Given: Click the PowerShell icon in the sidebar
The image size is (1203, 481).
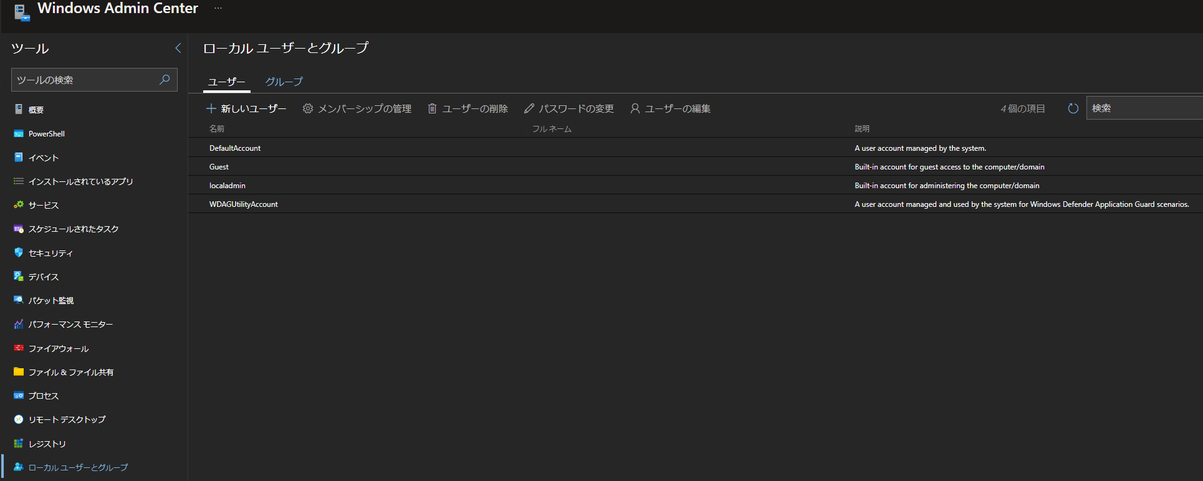Looking at the screenshot, I should pos(19,133).
